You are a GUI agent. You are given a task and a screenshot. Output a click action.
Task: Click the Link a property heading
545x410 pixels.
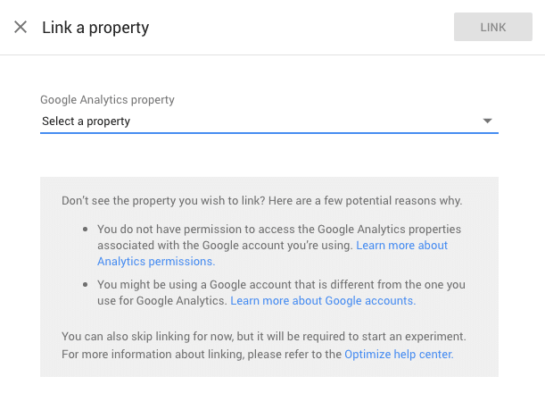click(95, 28)
